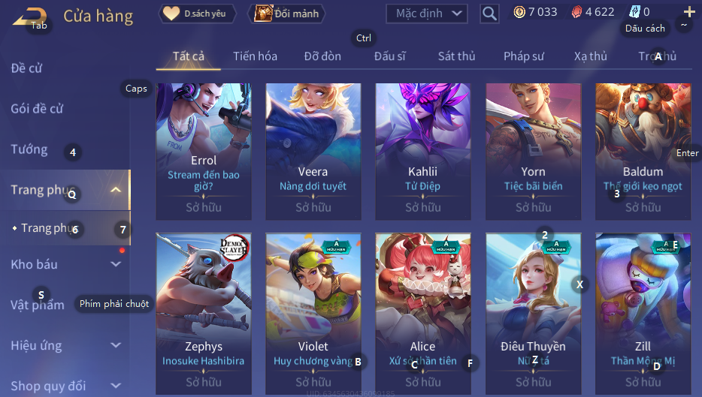The width and height of the screenshot is (702, 397).
Task: Expand the Hiệu ứng sidebar section
Action: 116,345
